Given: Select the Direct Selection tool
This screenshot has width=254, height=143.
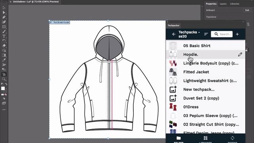Looking at the screenshot, I should point(4,12).
